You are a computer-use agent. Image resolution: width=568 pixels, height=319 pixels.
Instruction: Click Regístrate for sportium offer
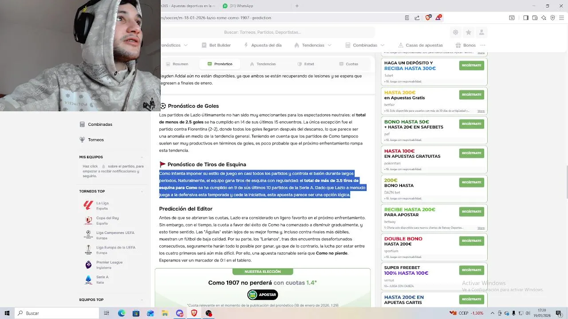[x=471, y=241]
